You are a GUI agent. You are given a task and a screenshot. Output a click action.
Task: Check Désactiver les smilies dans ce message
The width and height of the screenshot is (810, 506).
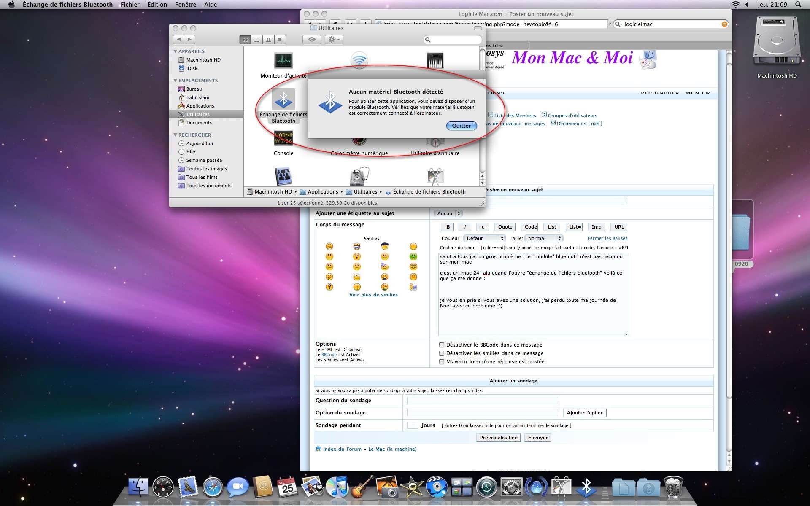tap(442, 353)
